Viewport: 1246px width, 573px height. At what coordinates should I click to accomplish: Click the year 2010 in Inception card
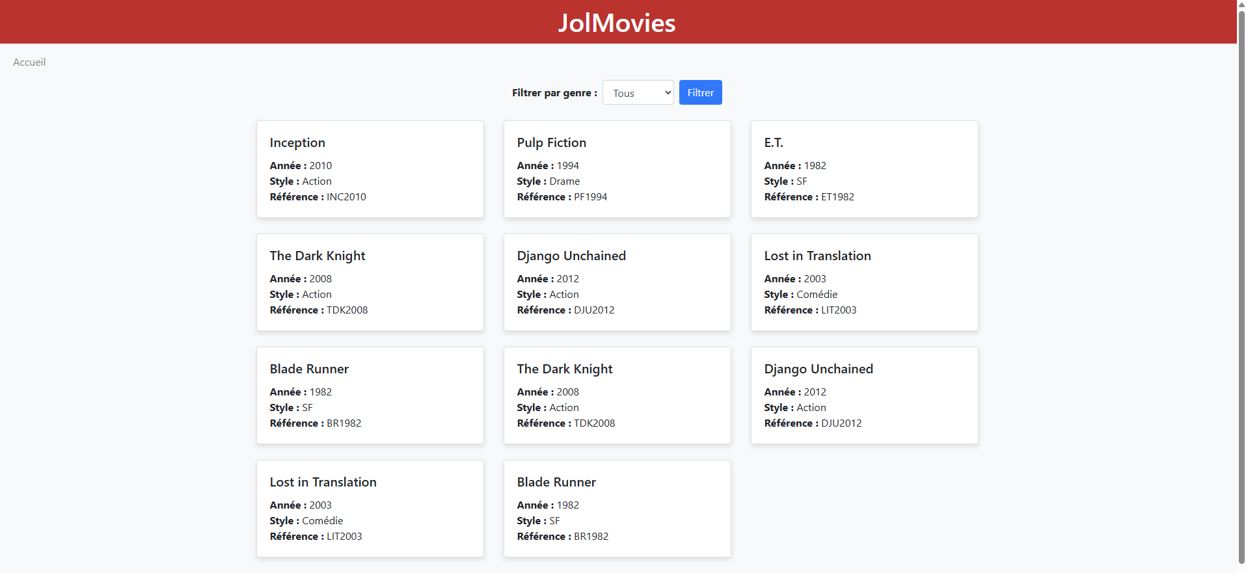(x=321, y=166)
